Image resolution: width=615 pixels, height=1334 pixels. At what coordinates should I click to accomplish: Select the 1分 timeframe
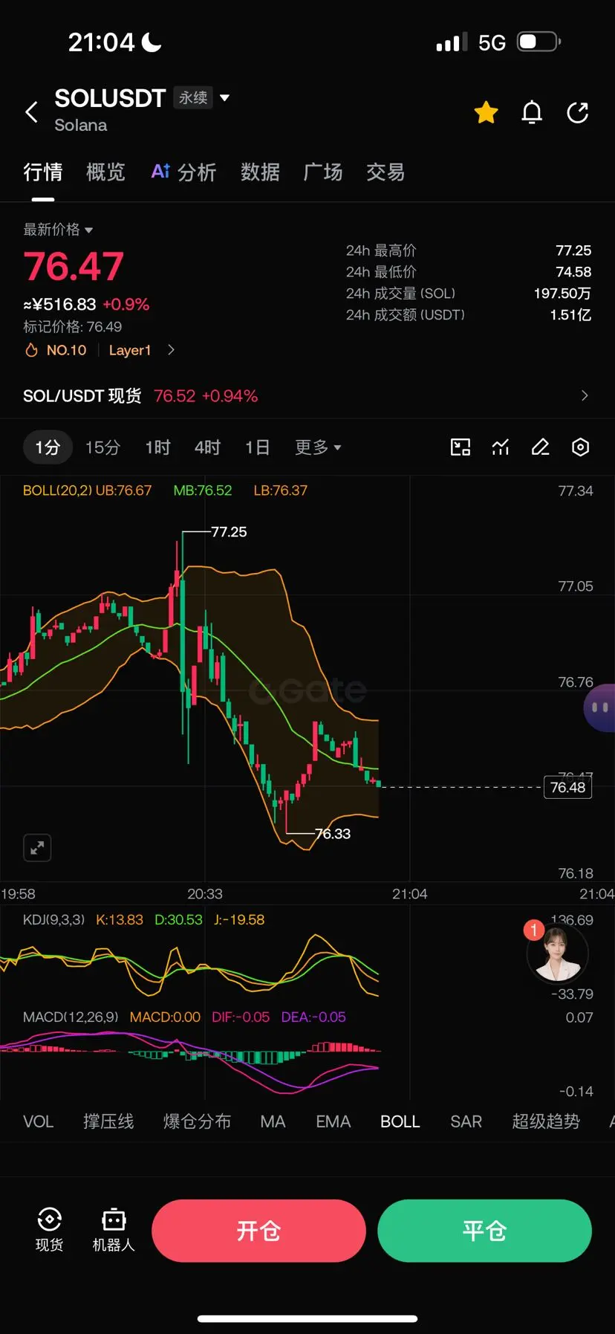48,447
